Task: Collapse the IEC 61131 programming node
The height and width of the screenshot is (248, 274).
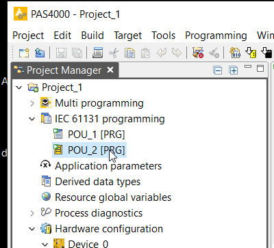Action: tap(32, 119)
